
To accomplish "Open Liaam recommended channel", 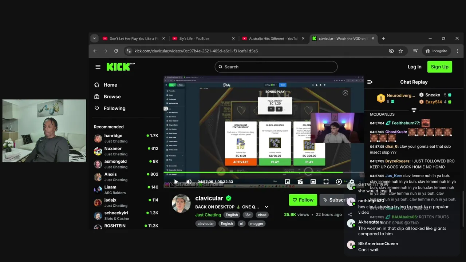I will tap(126, 190).
